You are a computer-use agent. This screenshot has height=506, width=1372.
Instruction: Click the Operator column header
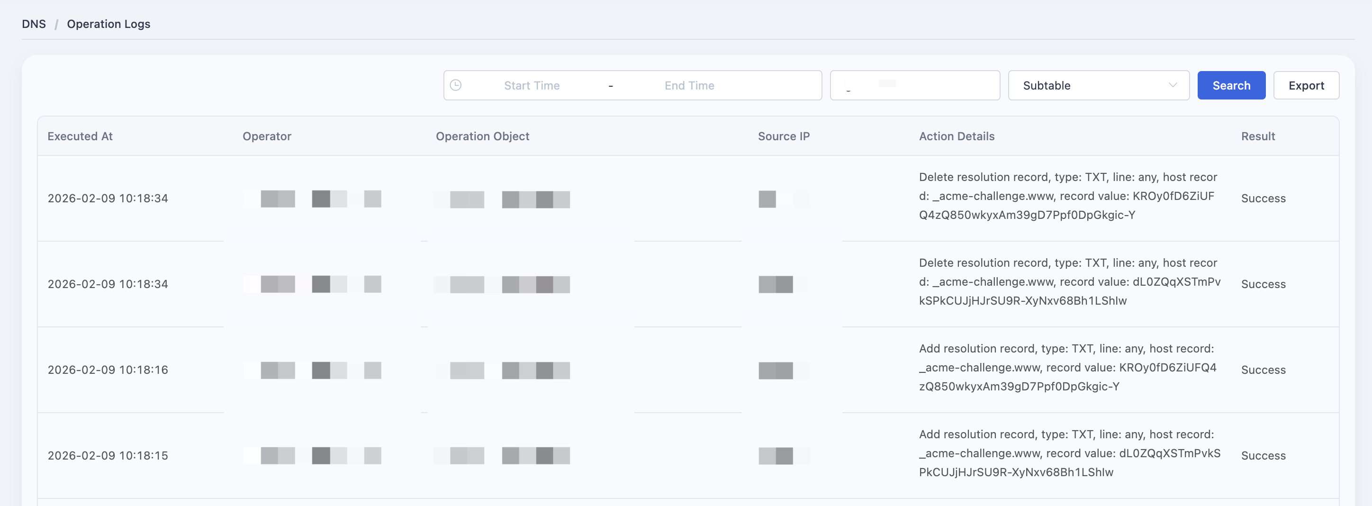267,136
